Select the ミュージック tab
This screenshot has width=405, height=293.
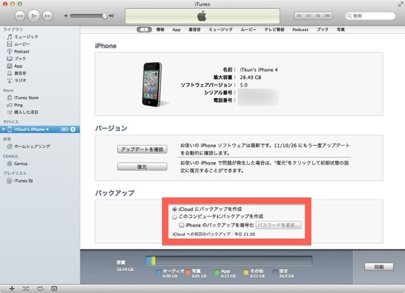click(x=221, y=30)
